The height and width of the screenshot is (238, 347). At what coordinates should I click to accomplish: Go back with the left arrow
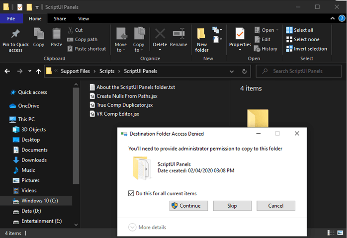(7, 71)
